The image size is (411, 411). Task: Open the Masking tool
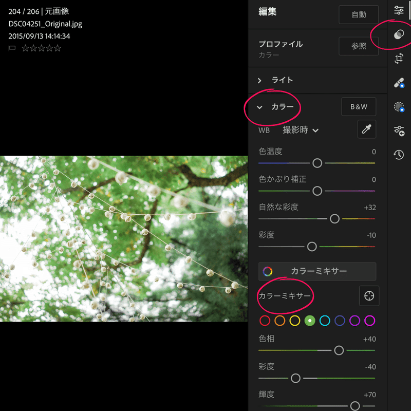click(x=399, y=107)
